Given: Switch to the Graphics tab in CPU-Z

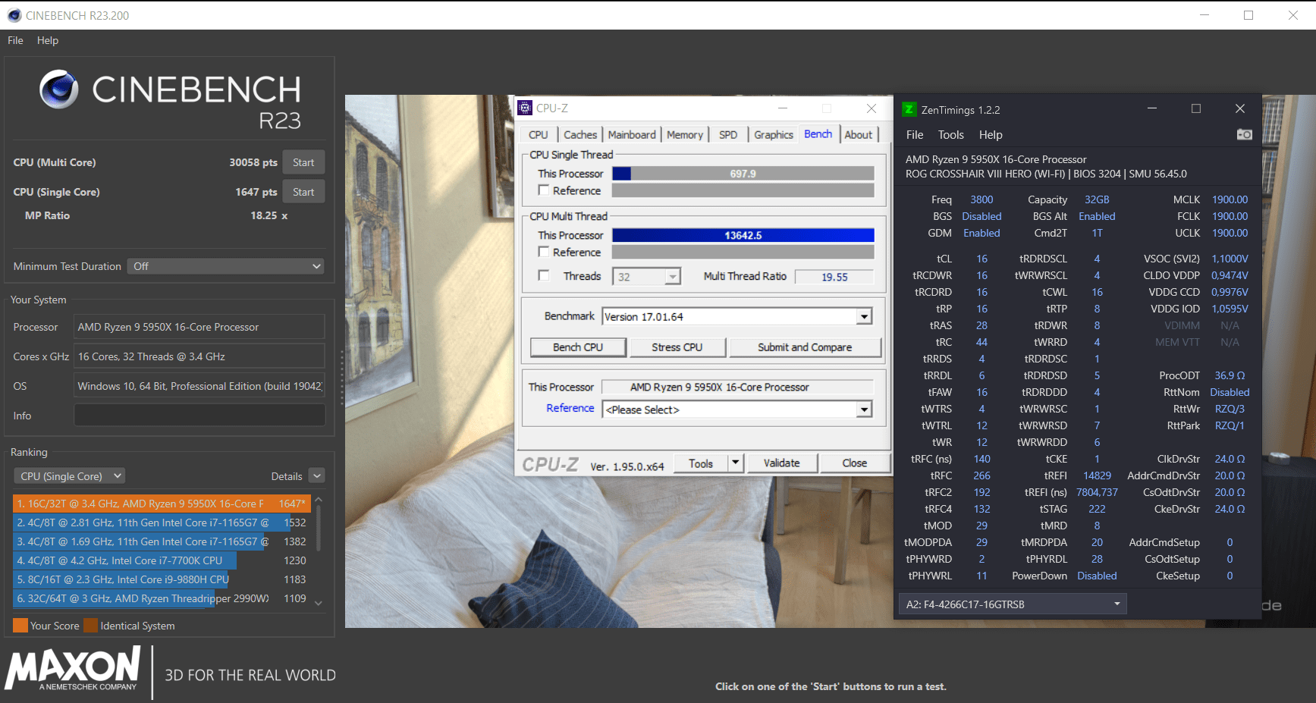Looking at the screenshot, I should point(774,134).
